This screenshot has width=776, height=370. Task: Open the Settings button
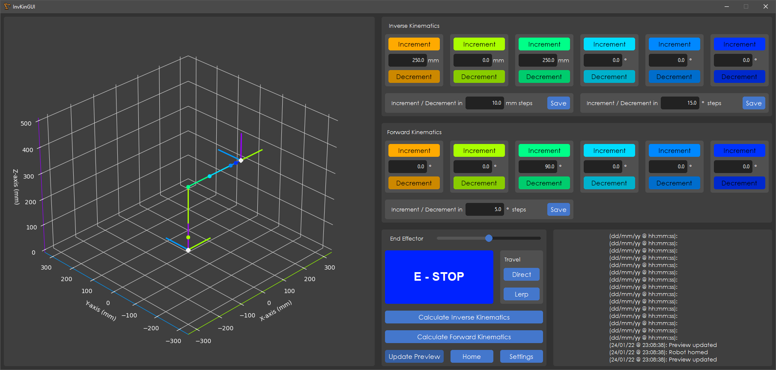[x=521, y=356]
